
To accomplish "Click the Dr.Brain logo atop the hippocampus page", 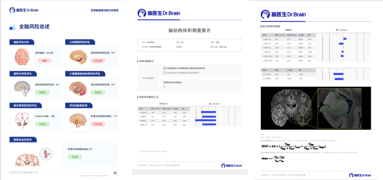I will pyautogui.click(x=281, y=14).
